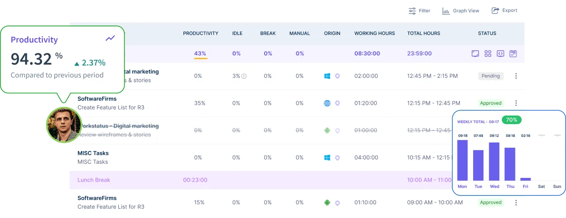566x218 pixels.
Task: Sort by the Productivity column header
Action: point(200,34)
